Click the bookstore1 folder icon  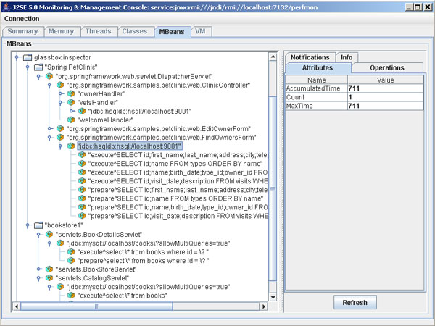[38, 225]
